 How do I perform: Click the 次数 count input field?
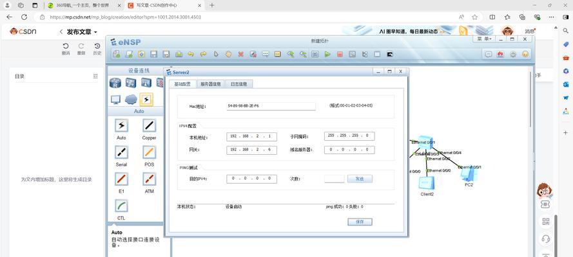335,179
